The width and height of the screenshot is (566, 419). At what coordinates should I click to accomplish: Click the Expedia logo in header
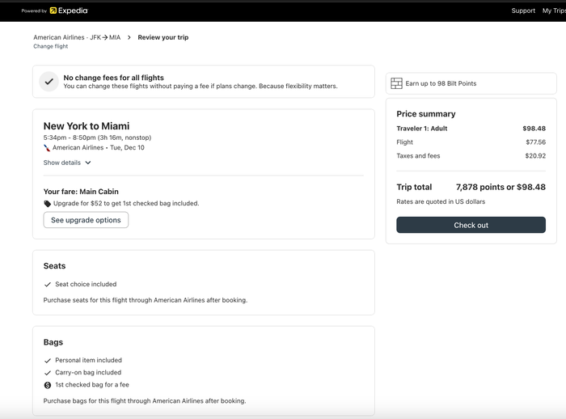pos(69,11)
